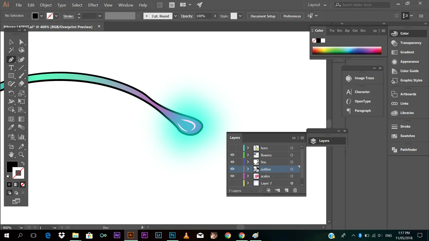Select the Free Transform tool
This screenshot has height=241, width=429.
point(21,101)
